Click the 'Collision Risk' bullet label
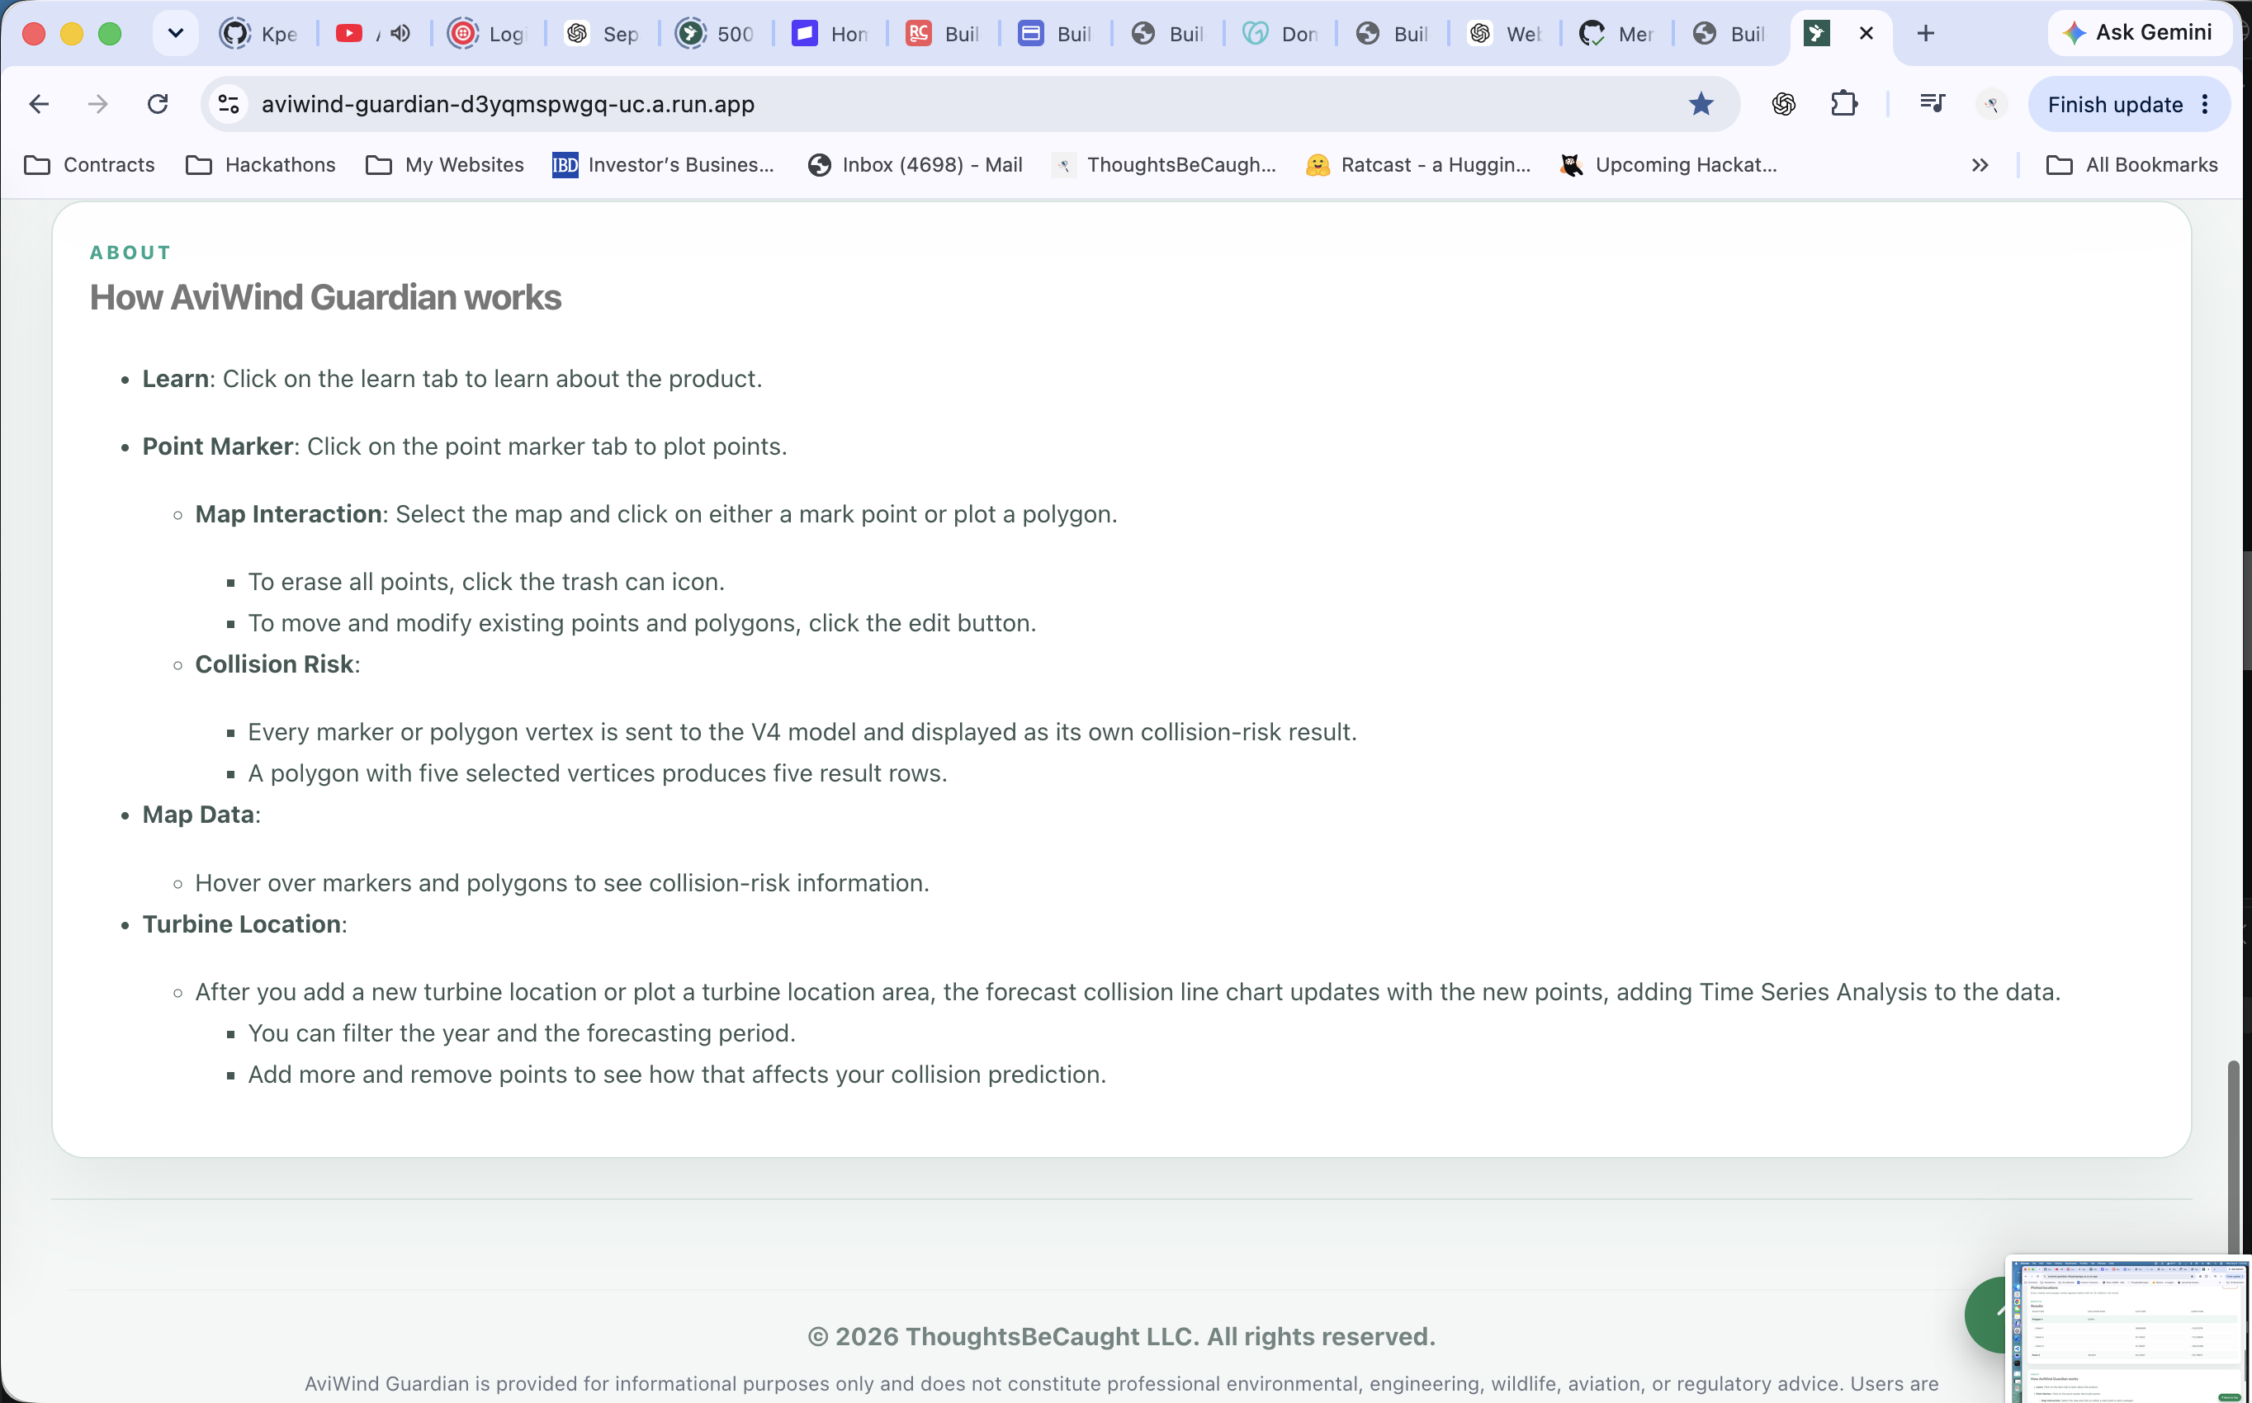Screen dimensions: 2252x1403 pyautogui.click(x=275, y=664)
